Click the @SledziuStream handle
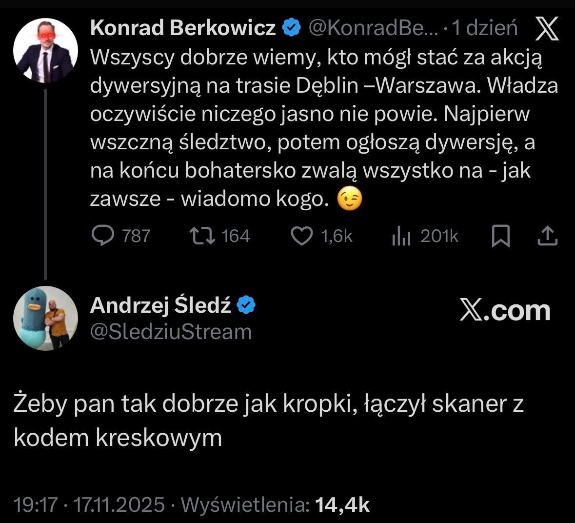 171,332
